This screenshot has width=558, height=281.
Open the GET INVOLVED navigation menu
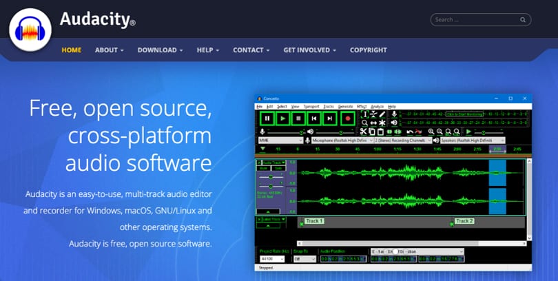coord(309,50)
